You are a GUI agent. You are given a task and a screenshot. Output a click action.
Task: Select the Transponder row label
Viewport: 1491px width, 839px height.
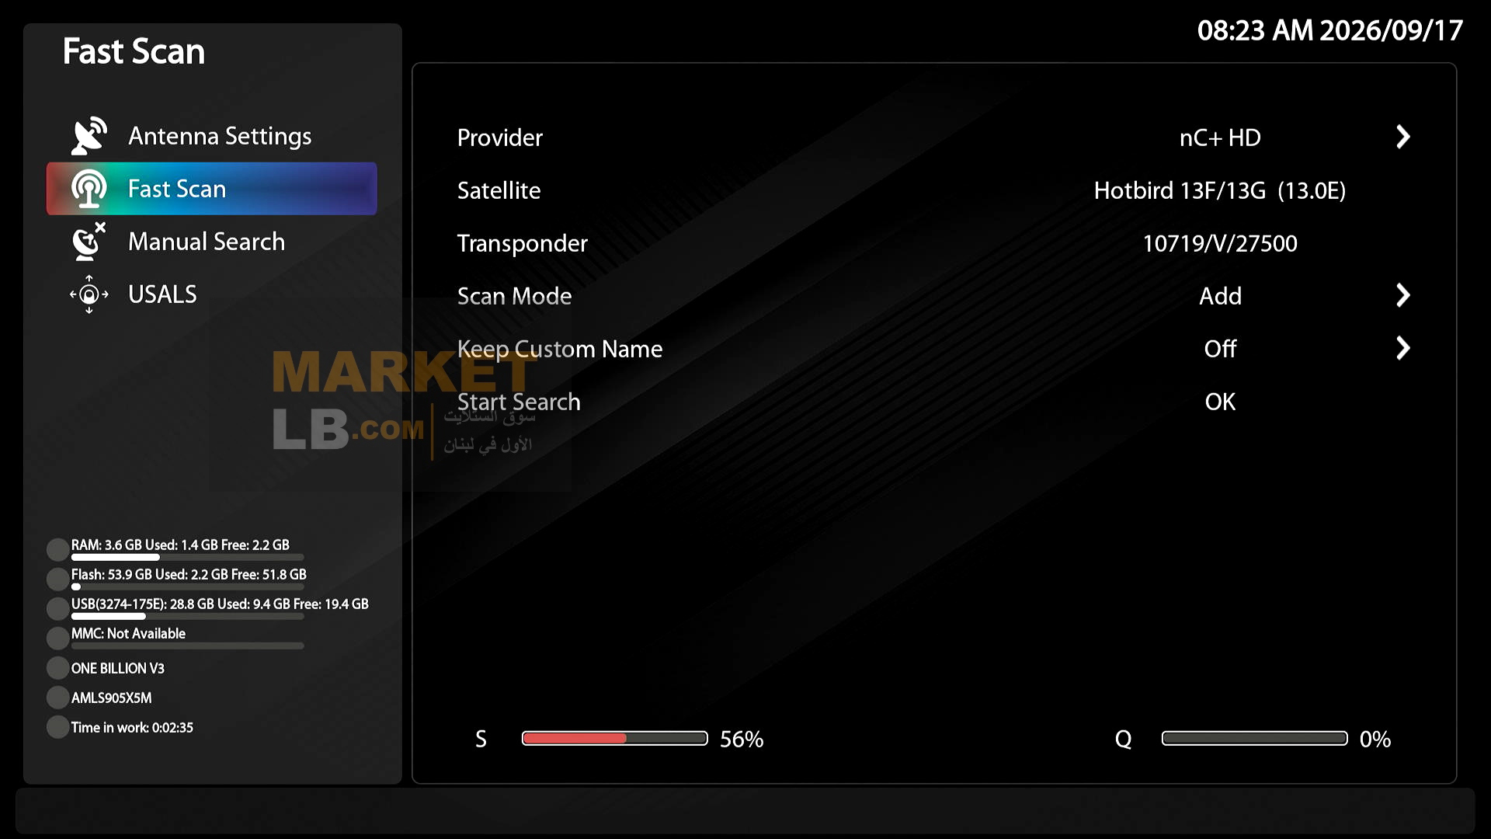click(523, 243)
